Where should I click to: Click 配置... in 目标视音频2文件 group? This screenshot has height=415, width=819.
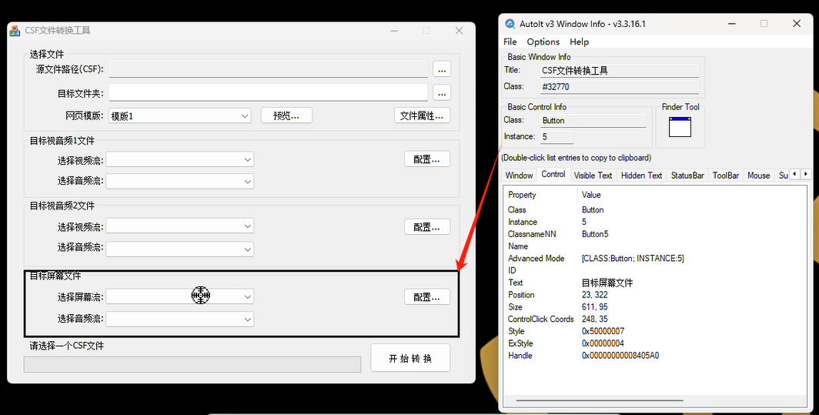click(x=426, y=227)
